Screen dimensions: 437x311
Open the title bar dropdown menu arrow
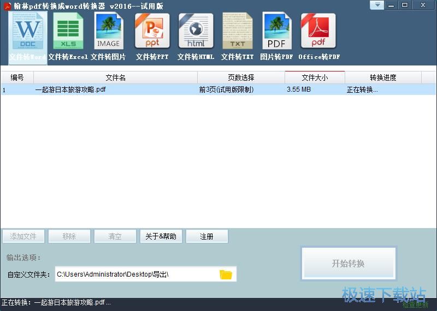pyautogui.click(x=377, y=5)
